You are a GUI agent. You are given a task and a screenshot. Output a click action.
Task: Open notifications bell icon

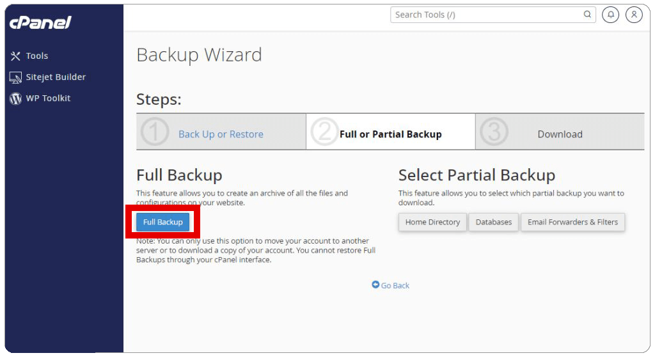[610, 15]
